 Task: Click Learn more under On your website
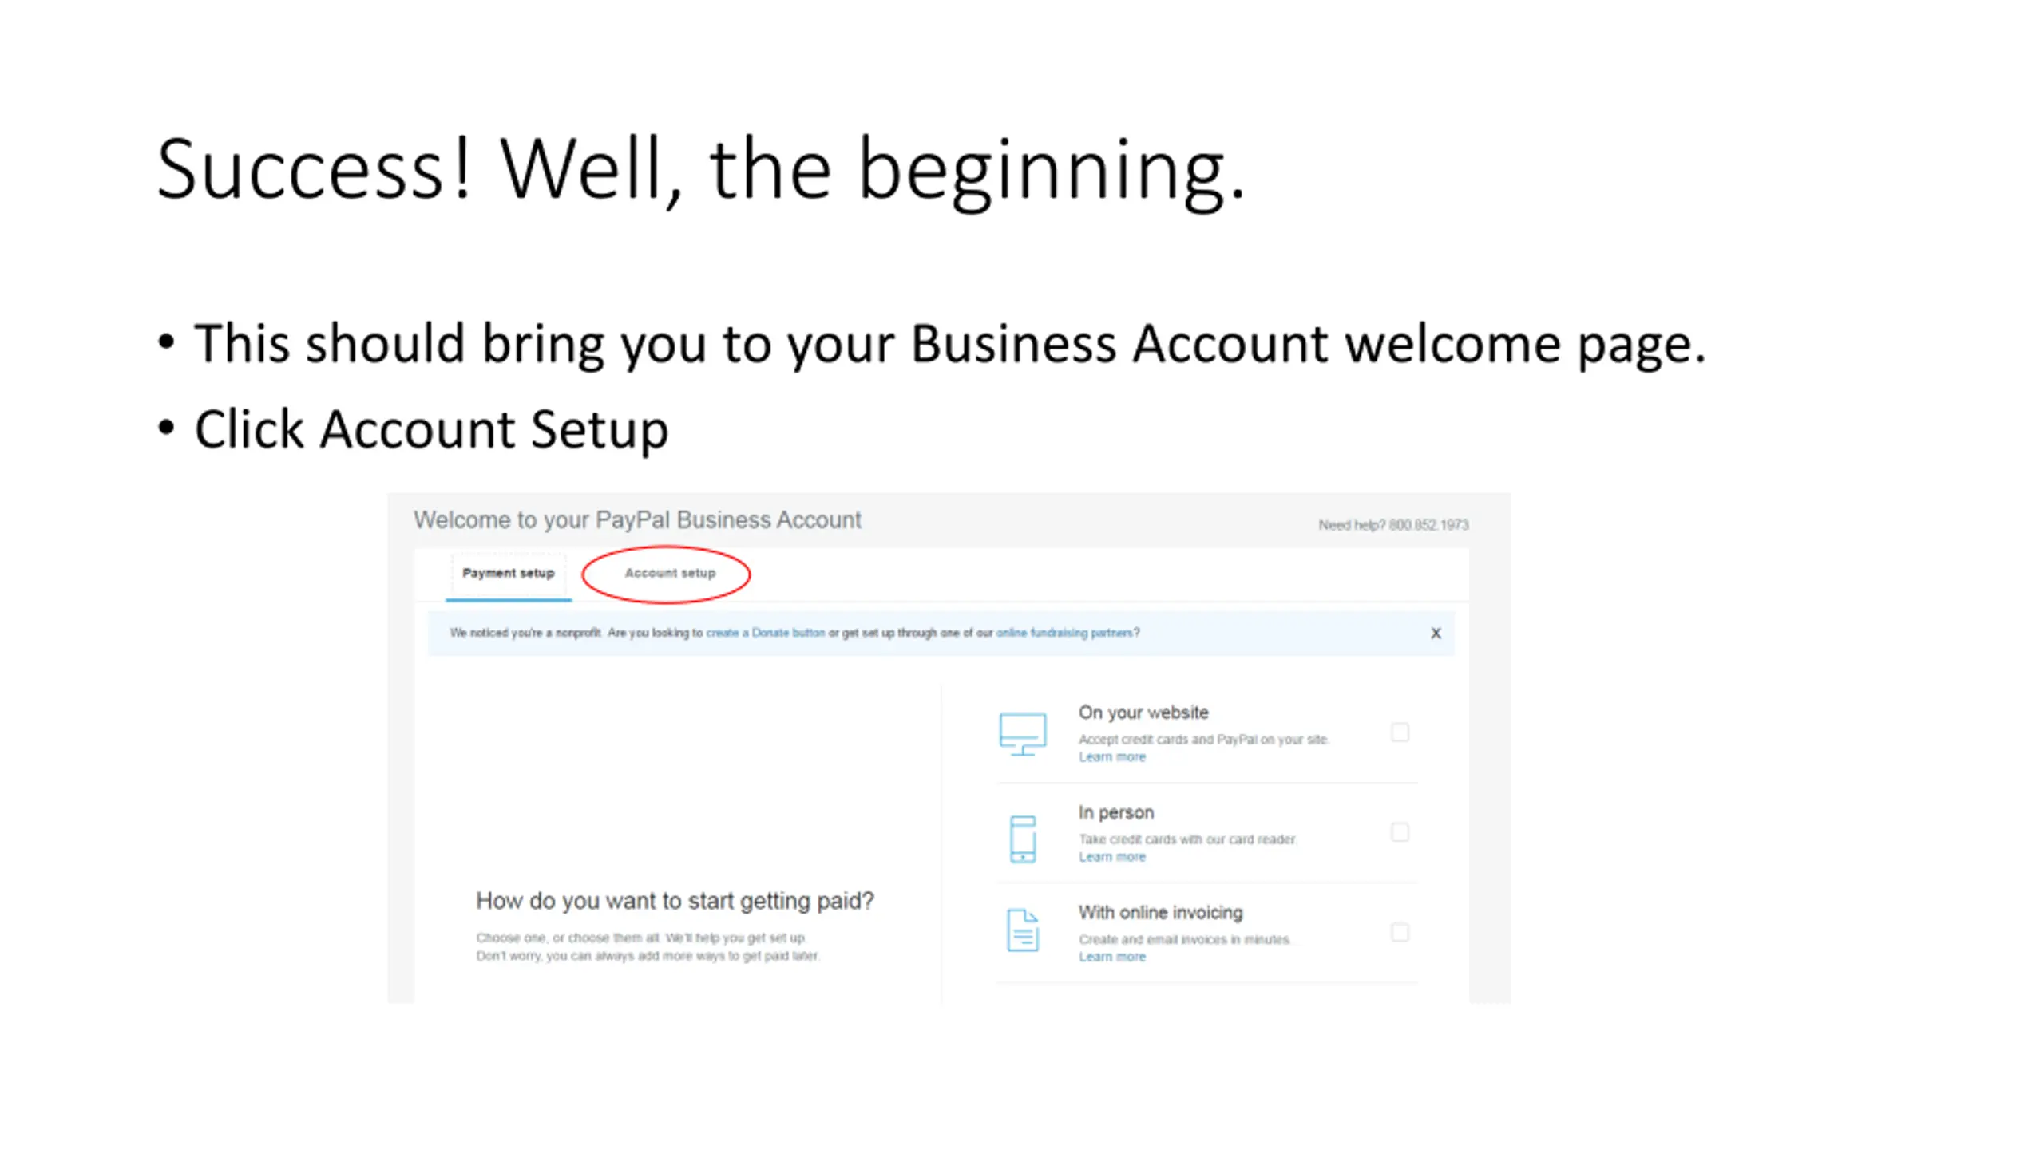pyautogui.click(x=1111, y=756)
